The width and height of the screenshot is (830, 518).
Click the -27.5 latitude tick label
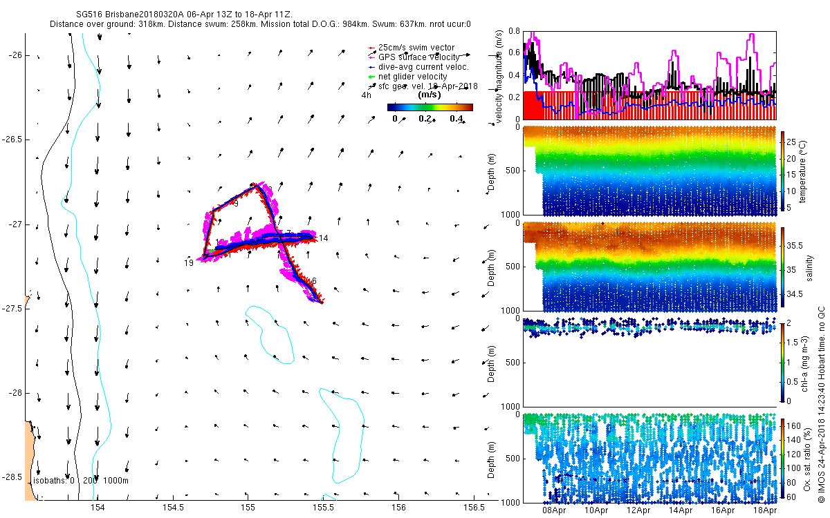click(12, 308)
